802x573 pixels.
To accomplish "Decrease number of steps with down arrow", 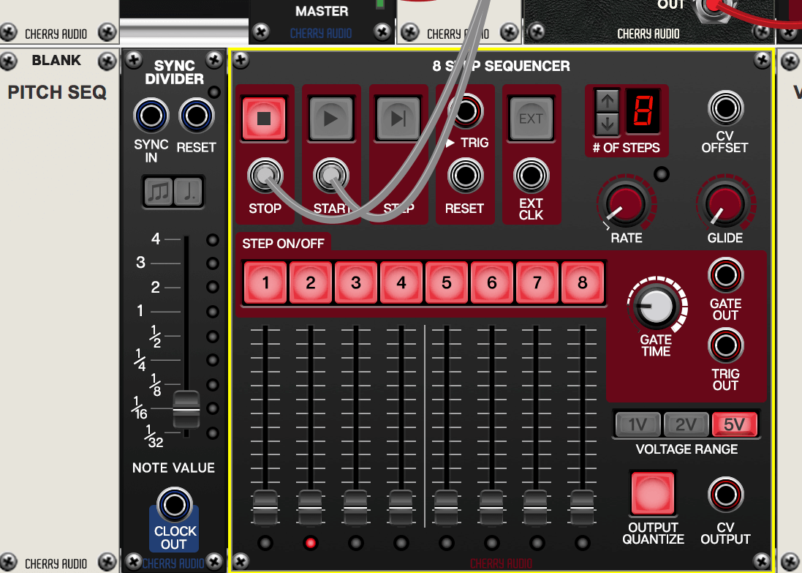I will (x=607, y=124).
